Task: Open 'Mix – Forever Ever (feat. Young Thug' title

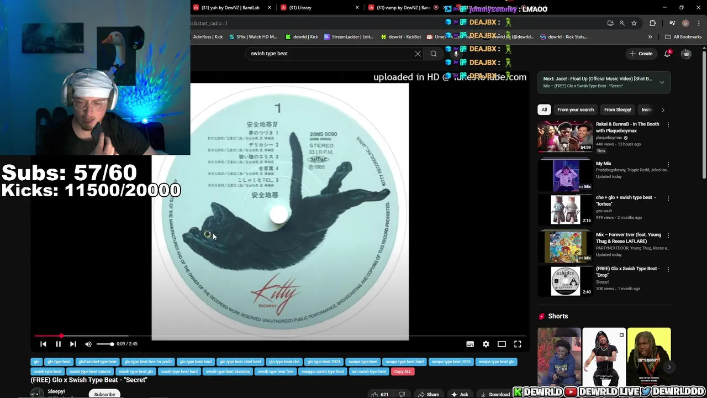Action: pos(629,238)
